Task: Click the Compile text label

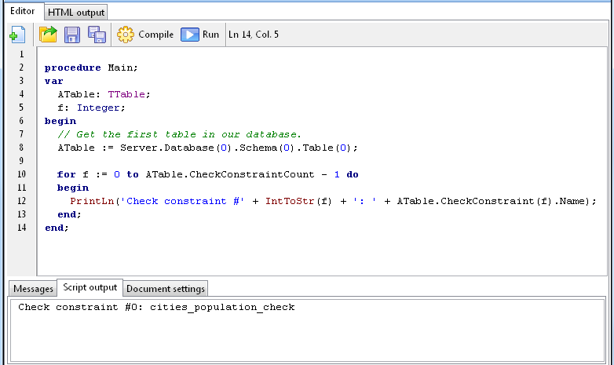Action: (155, 35)
